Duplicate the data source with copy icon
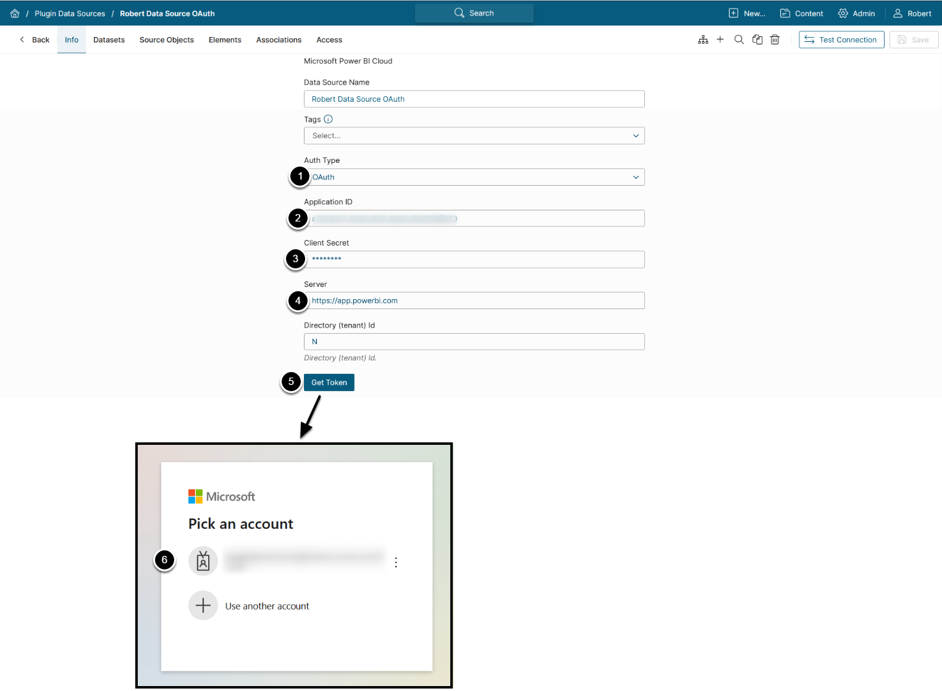The image size is (942, 691). (x=757, y=39)
